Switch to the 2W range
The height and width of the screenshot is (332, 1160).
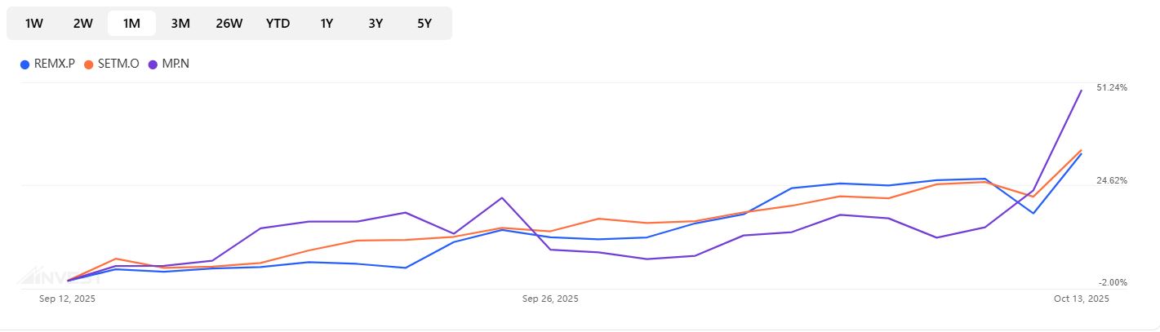[x=83, y=24]
